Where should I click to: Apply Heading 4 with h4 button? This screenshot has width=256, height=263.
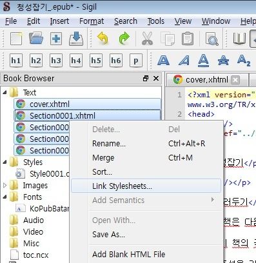[x=76, y=61]
